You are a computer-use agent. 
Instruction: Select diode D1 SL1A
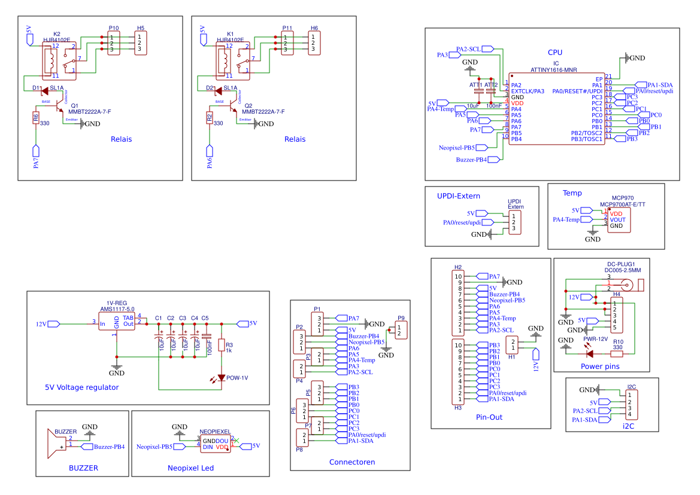[45, 91]
